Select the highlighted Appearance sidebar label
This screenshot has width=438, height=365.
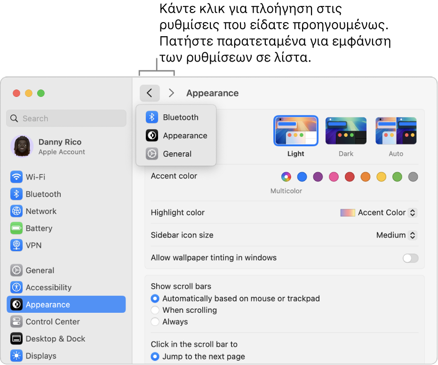pos(48,304)
